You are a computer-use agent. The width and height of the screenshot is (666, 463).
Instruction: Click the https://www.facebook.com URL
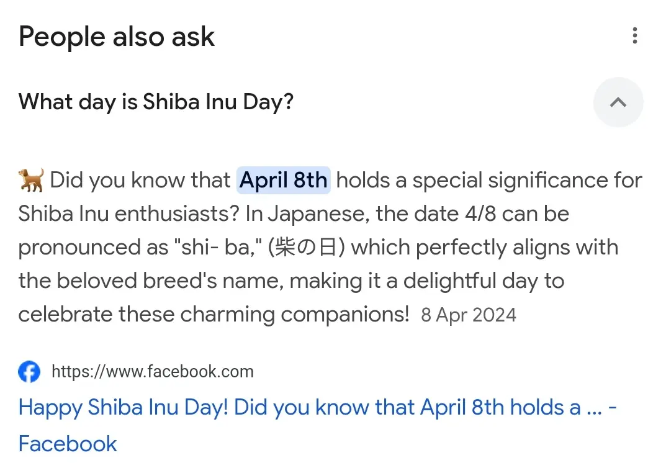[x=152, y=372]
